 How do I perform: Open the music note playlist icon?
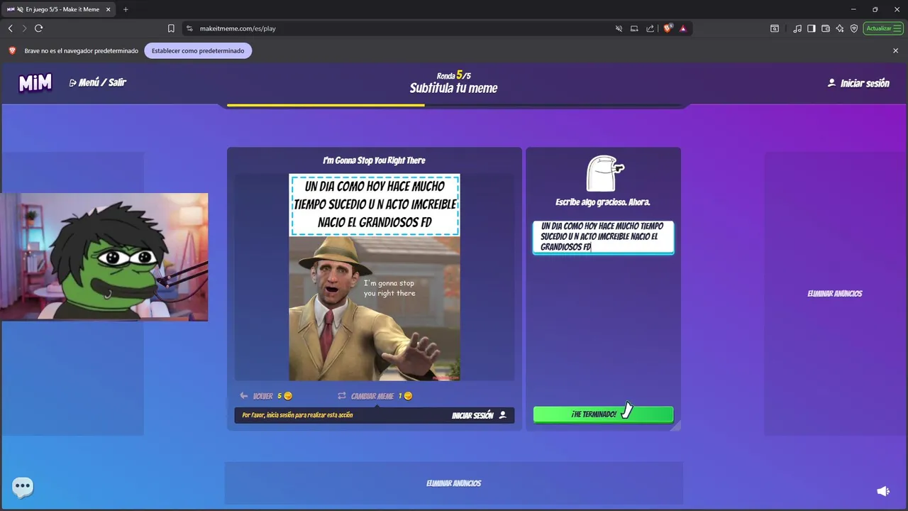click(798, 28)
